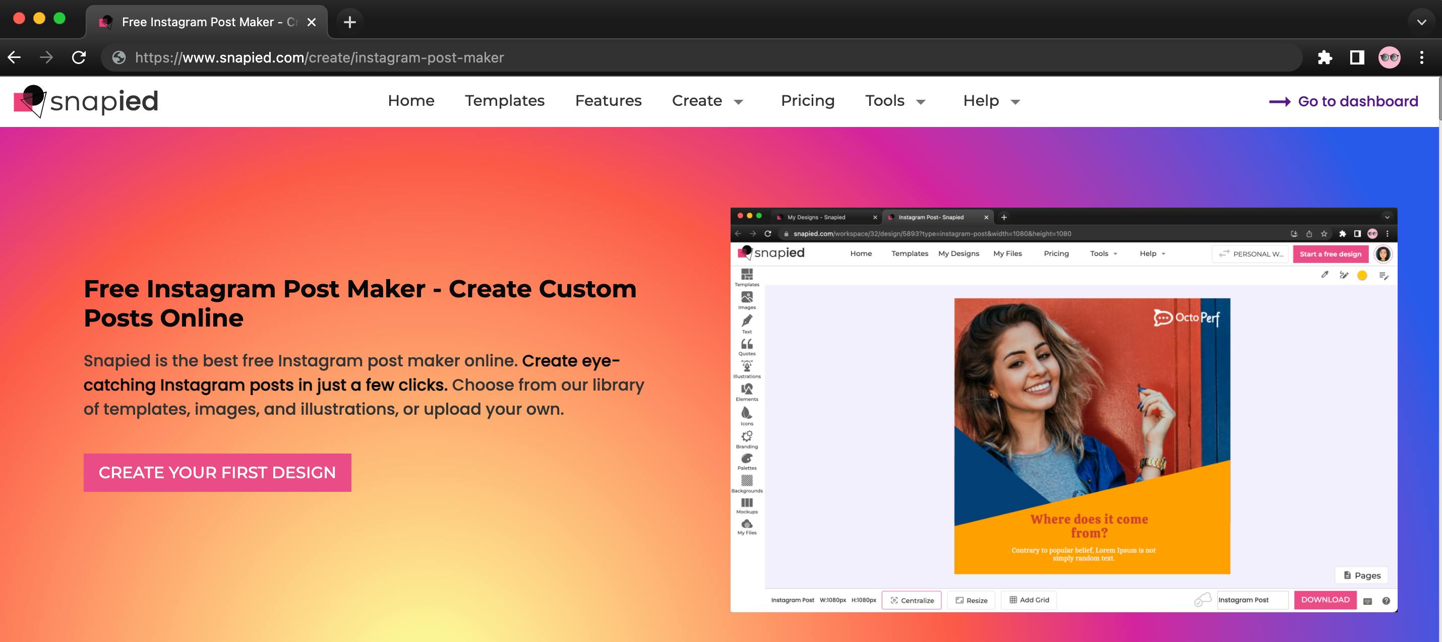Open the browser extensions puzzle icon
The width and height of the screenshot is (1442, 642).
click(x=1325, y=57)
